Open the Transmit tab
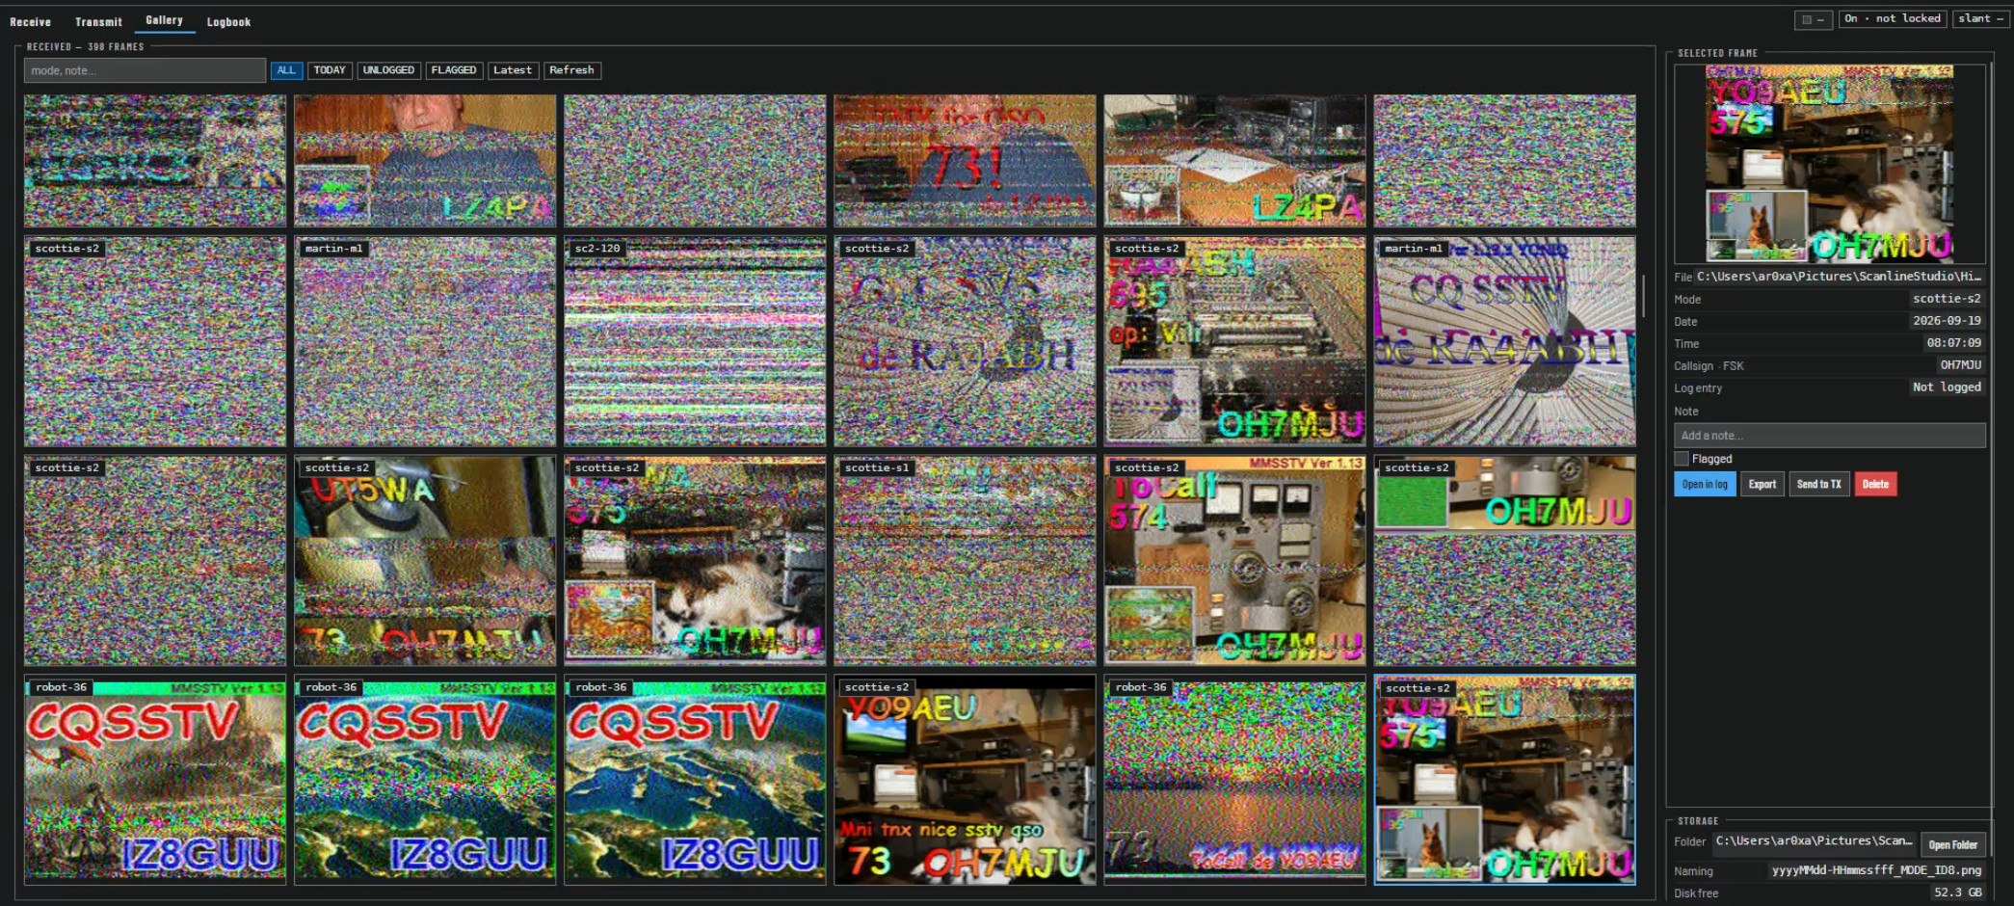This screenshot has width=2014, height=906. point(98,21)
